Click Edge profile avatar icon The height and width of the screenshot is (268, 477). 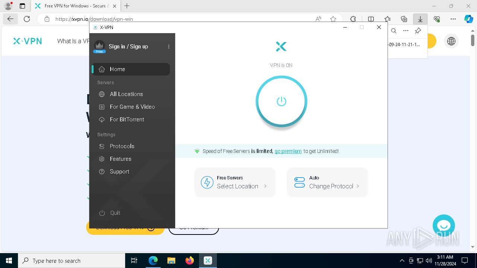click(8, 6)
